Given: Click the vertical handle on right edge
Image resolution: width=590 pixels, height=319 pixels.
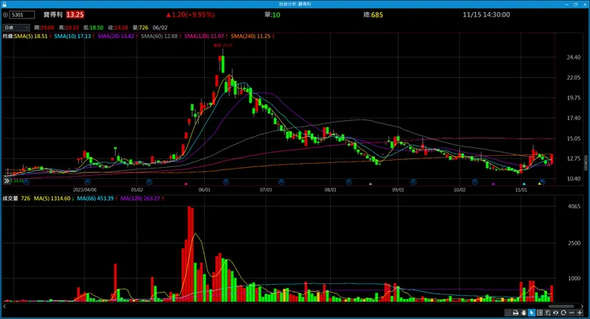Looking at the screenshot, I should click(x=585, y=163).
